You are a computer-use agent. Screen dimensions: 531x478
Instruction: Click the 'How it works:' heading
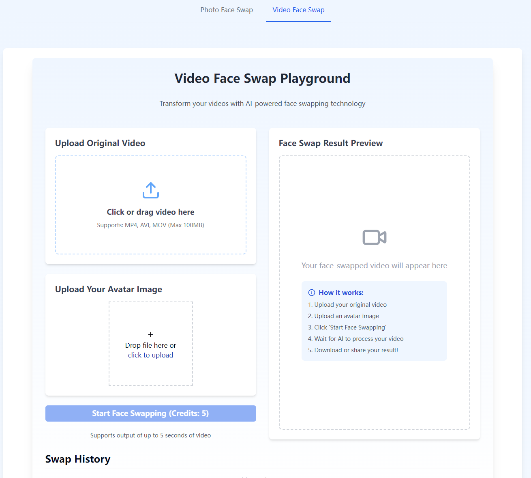[x=341, y=293]
